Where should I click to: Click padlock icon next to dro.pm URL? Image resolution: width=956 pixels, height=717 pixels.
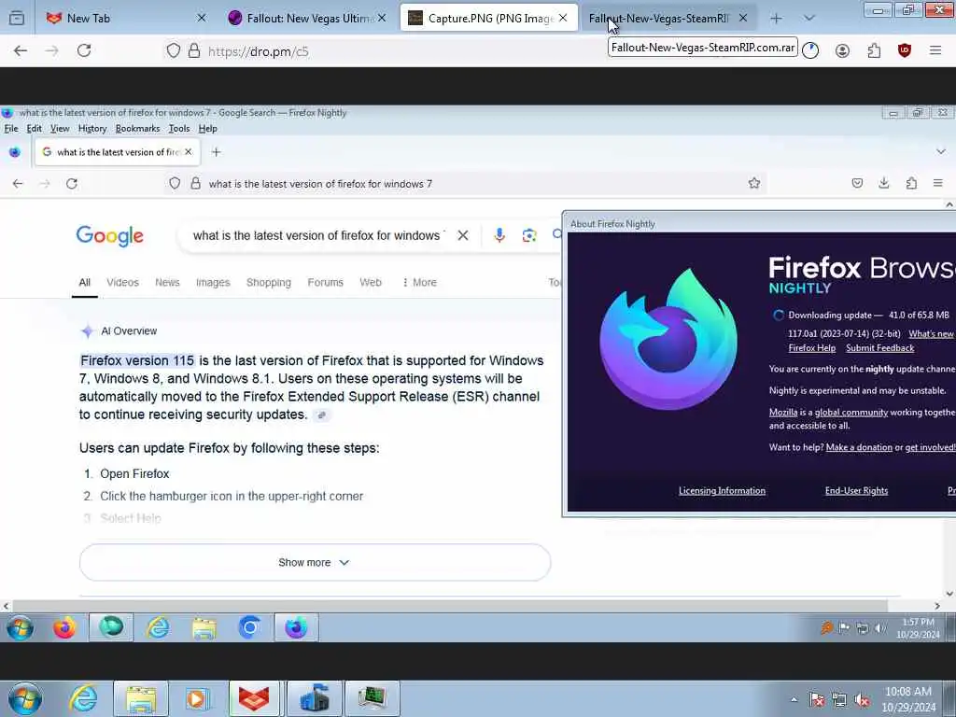[x=194, y=50]
